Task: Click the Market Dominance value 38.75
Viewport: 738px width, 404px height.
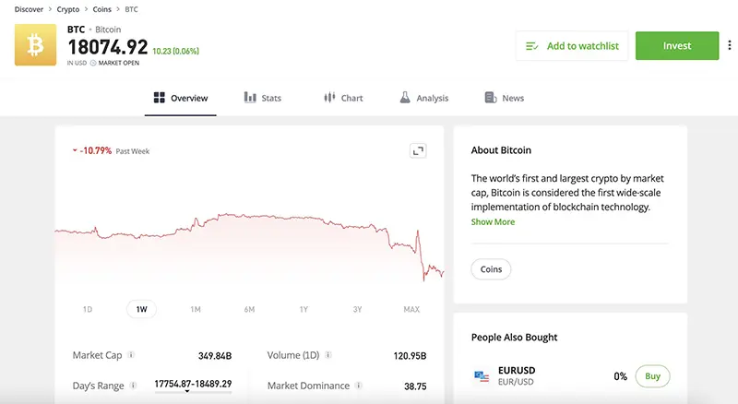Action: [415, 386]
